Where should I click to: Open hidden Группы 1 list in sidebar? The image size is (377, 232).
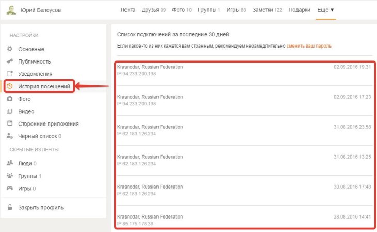[29, 176]
